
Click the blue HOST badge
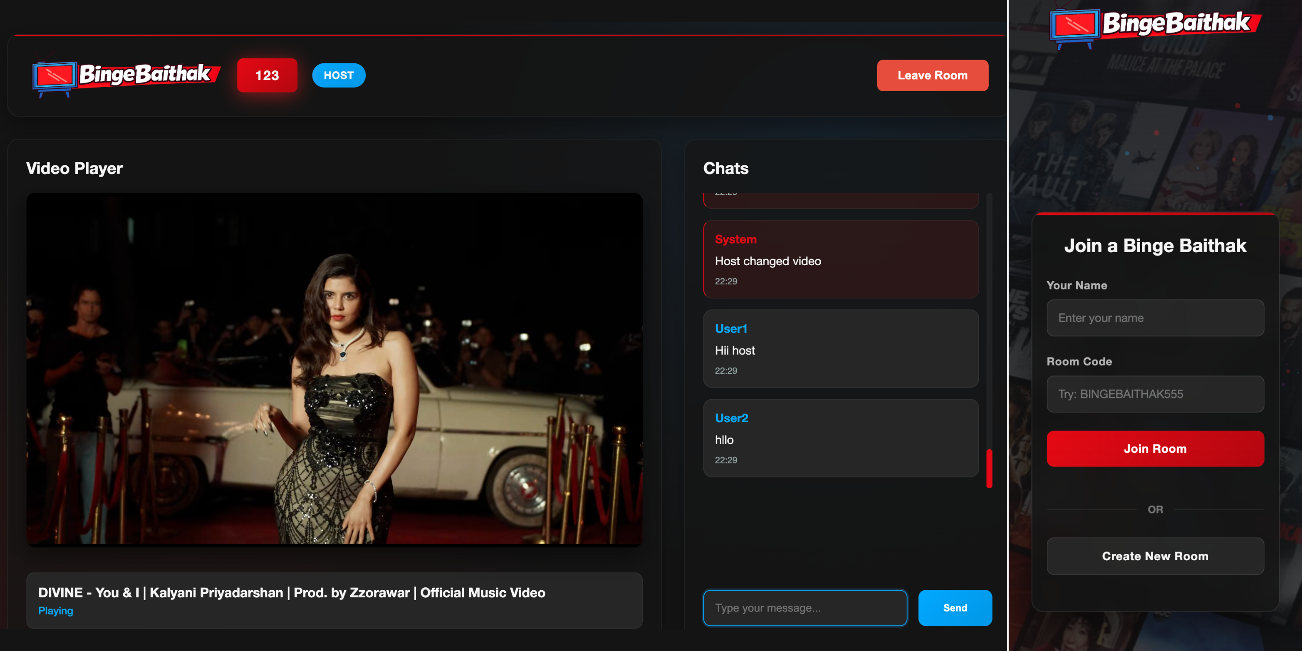coord(338,76)
